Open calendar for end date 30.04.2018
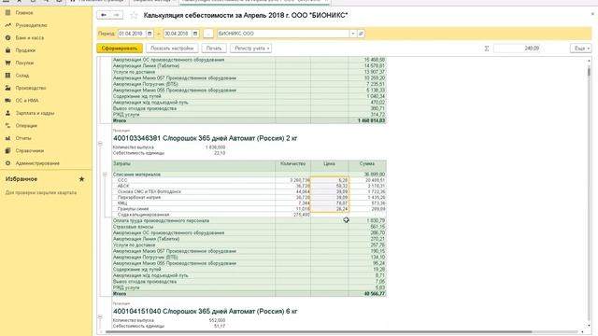Image resolution: width=598 pixels, height=336 pixels. pyautogui.click(x=195, y=34)
